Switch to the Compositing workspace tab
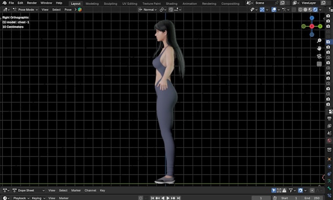The image size is (333, 200). click(x=230, y=3)
